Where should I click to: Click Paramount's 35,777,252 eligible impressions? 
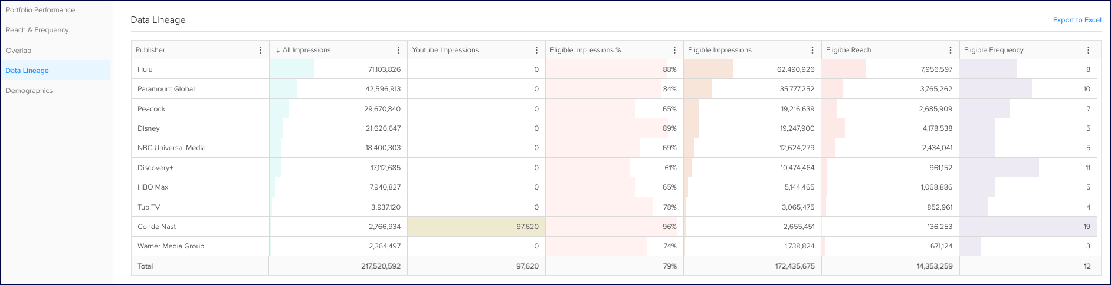[797, 89]
